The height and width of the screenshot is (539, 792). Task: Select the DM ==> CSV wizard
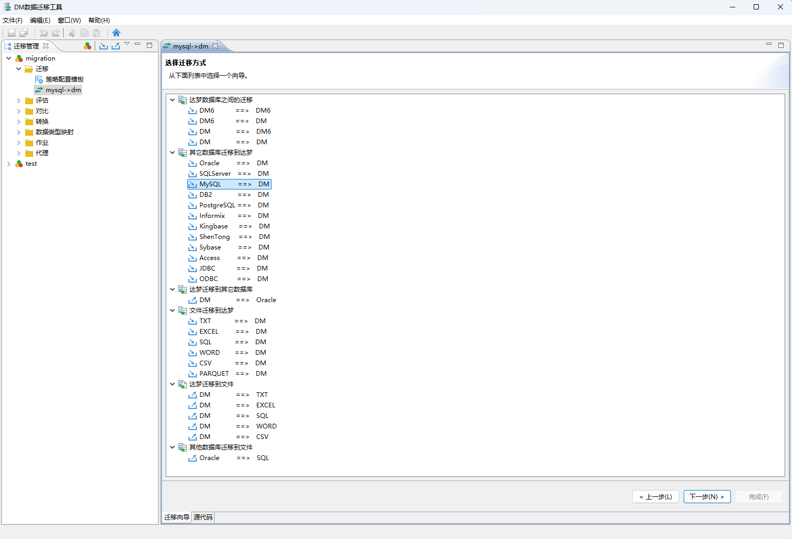coord(229,437)
